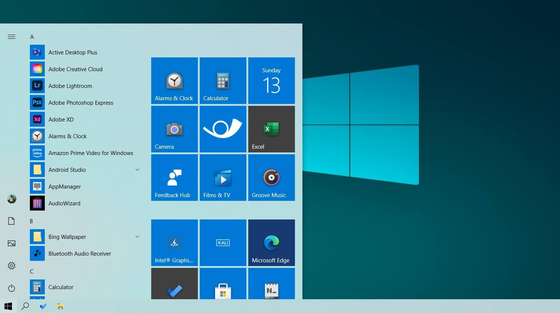Click the Adobe Creative Cloud icon
Image resolution: width=560 pixels, height=313 pixels.
tap(37, 69)
